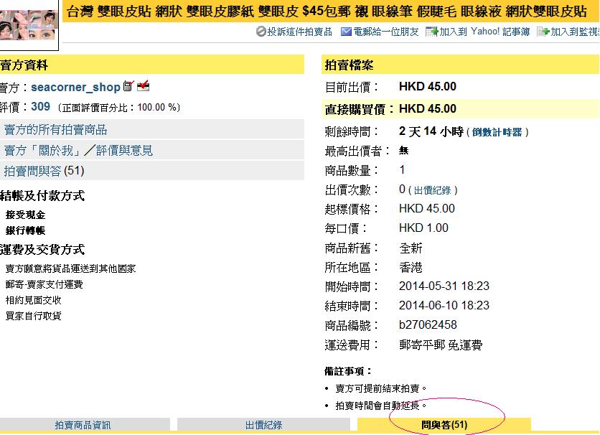Click 電郵給一位朋友 text link
Viewport: 600px width, 435px height.
point(386,32)
